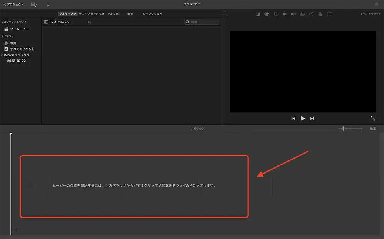Viewport: 384px width, 239px height.
Task: Toggle the sidebar list view icon
Action: tap(46, 22)
